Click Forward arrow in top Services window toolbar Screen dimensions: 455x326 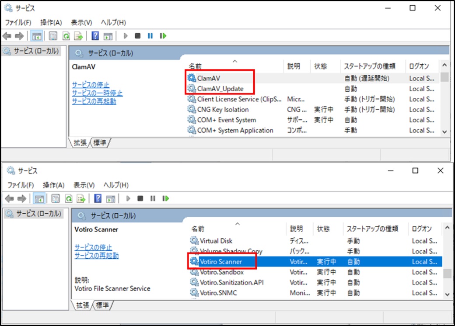(x=19, y=36)
